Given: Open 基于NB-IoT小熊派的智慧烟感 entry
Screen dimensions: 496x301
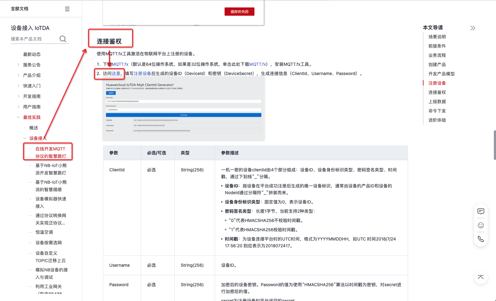Looking at the screenshot, I should click(51, 186).
